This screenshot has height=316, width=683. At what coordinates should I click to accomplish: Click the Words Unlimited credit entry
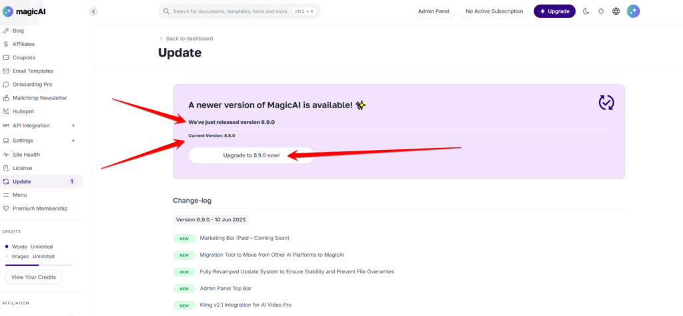point(29,247)
